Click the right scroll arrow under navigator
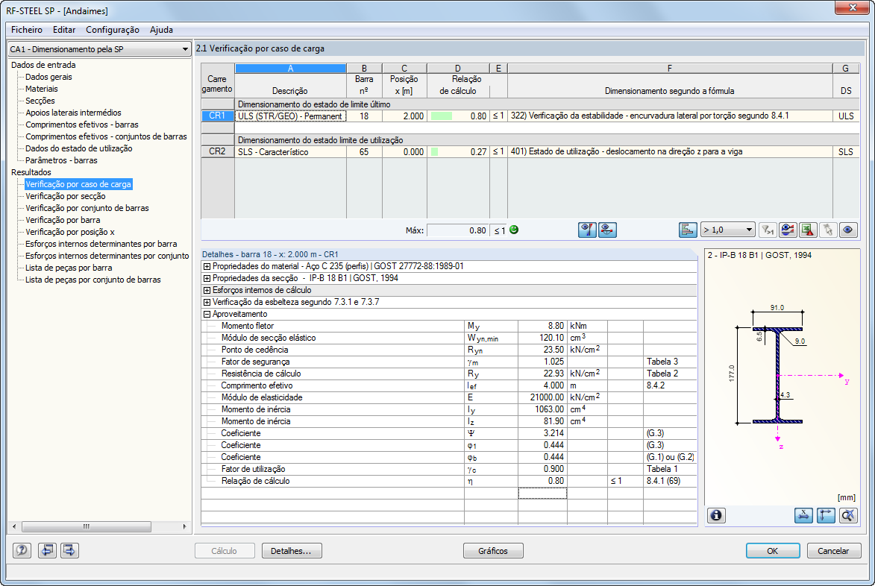The image size is (875, 586). point(184,526)
